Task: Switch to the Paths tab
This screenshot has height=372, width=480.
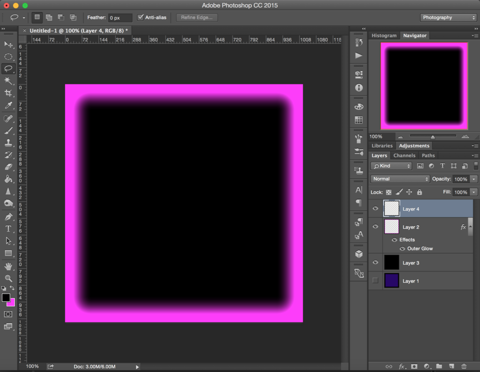Action: (x=428, y=156)
